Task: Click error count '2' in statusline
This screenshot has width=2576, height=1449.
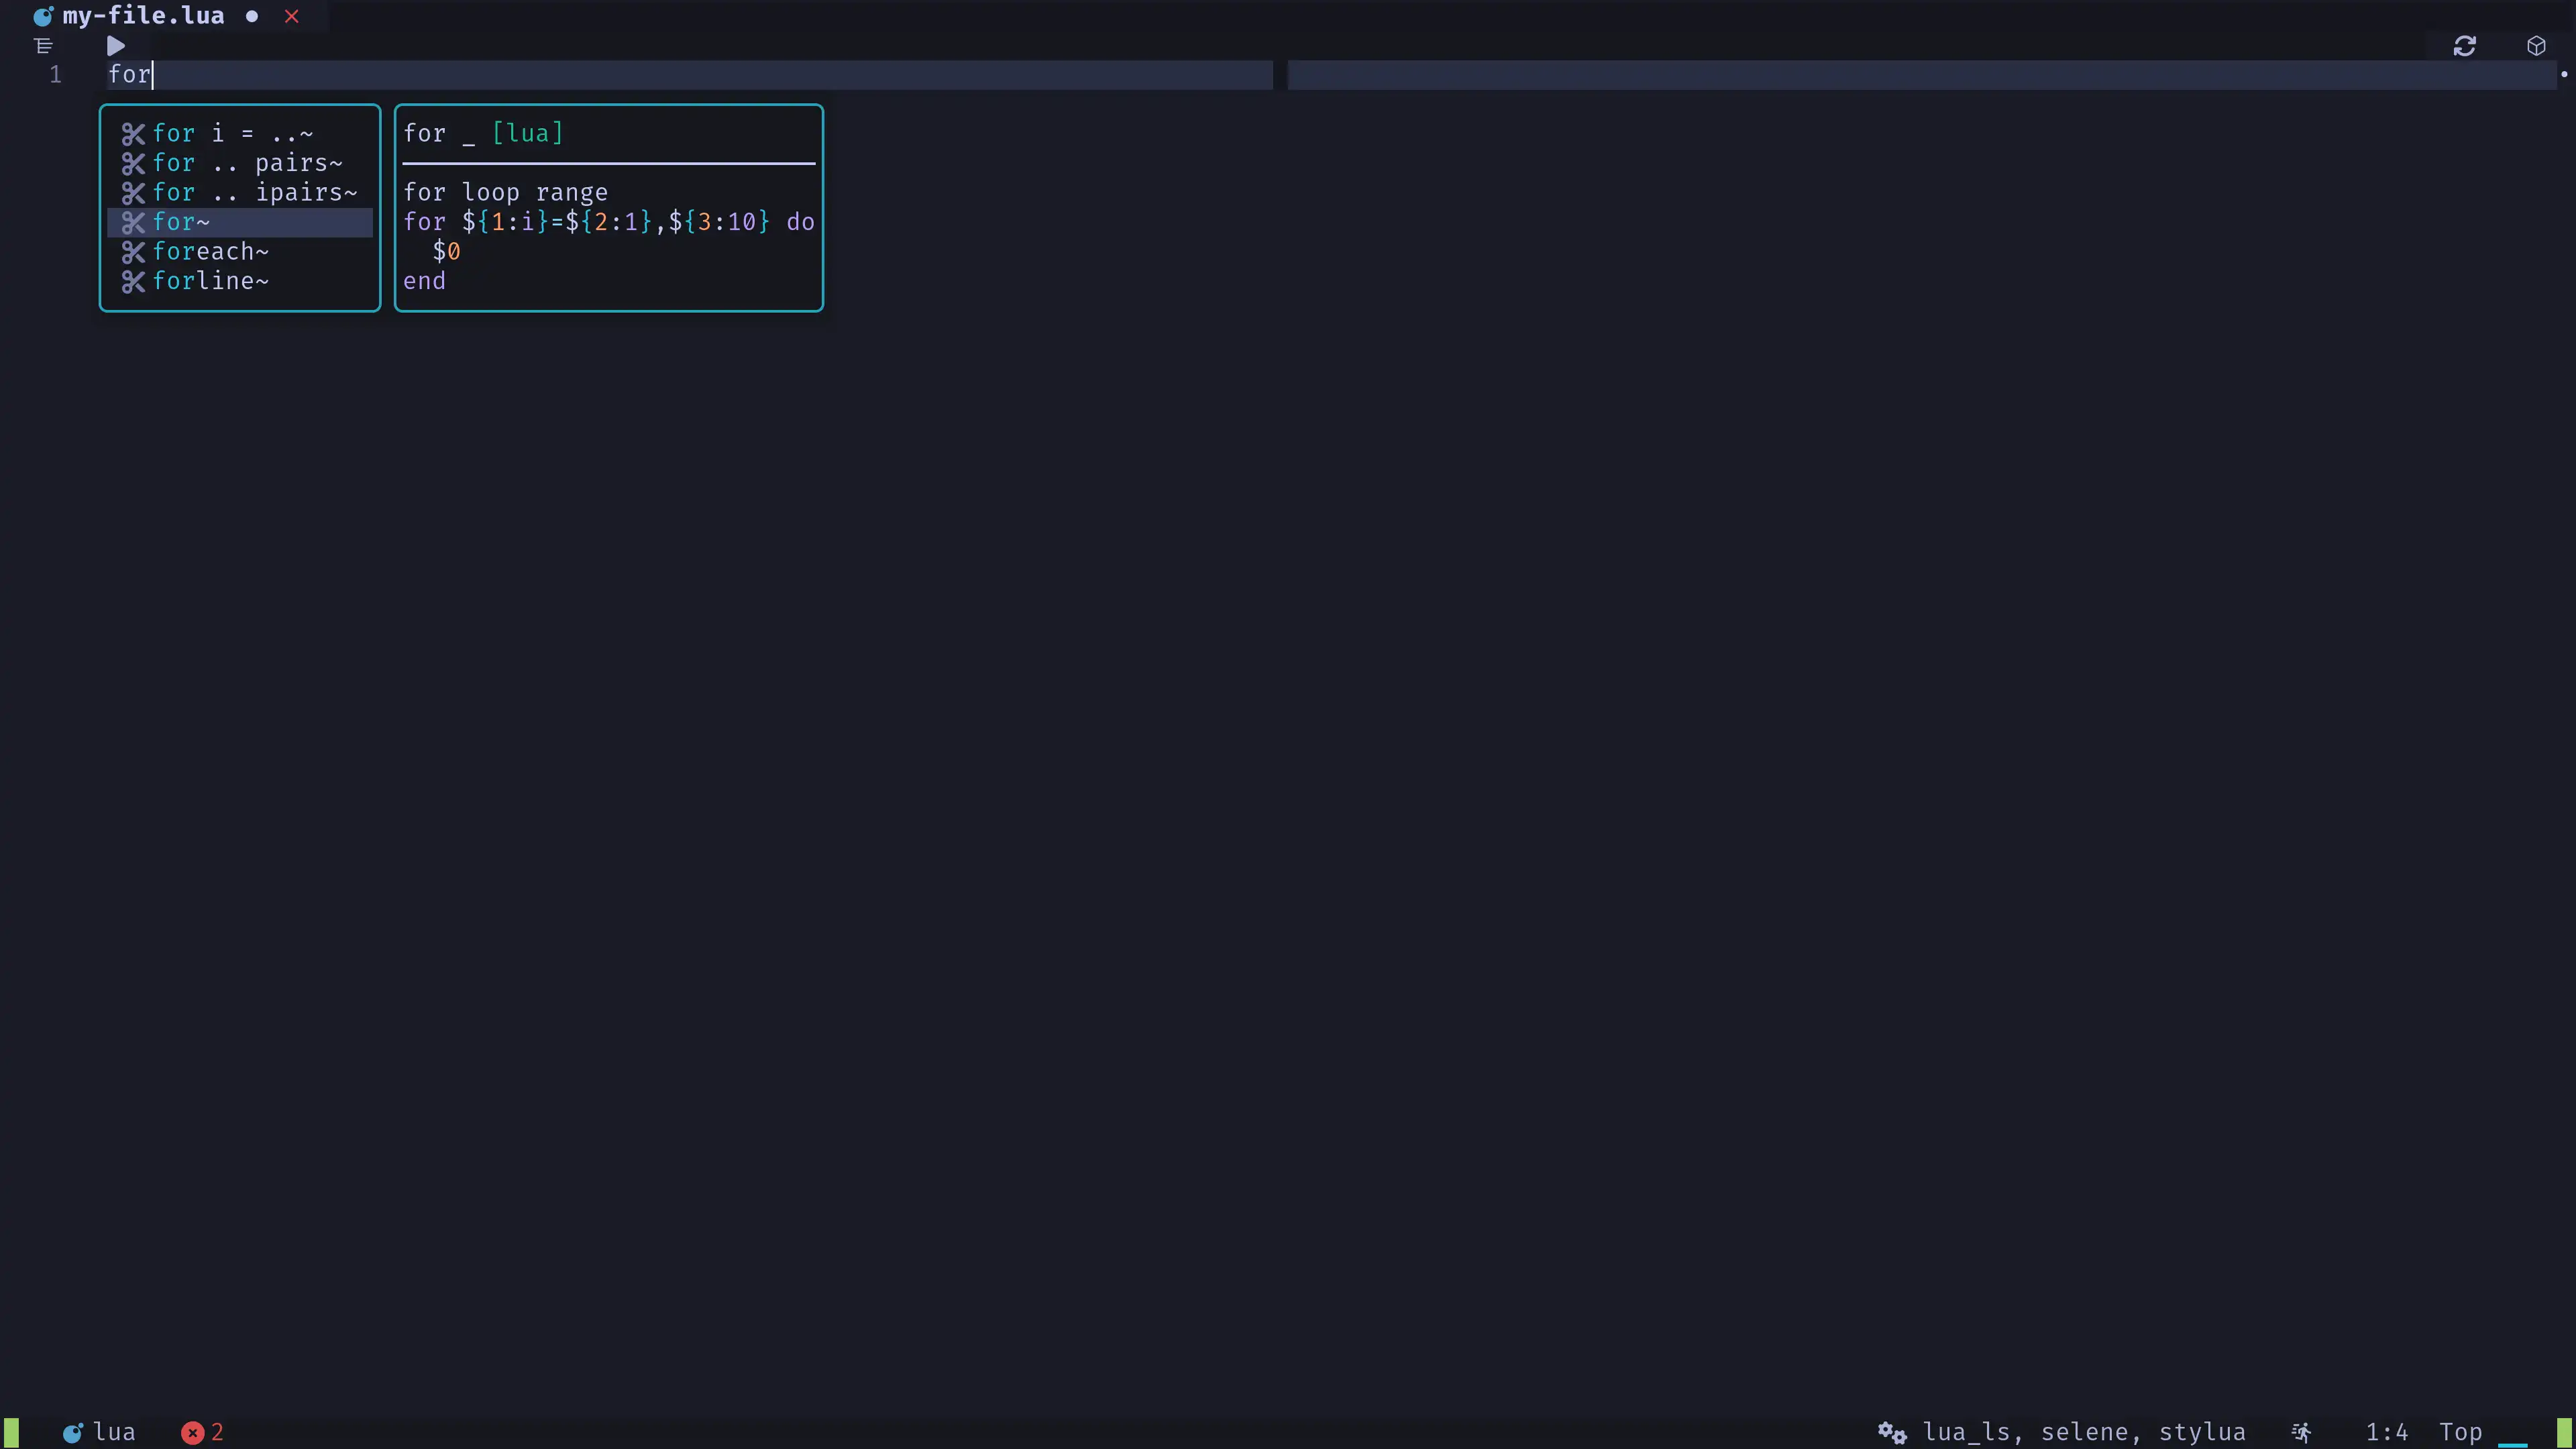Action: [217, 1432]
